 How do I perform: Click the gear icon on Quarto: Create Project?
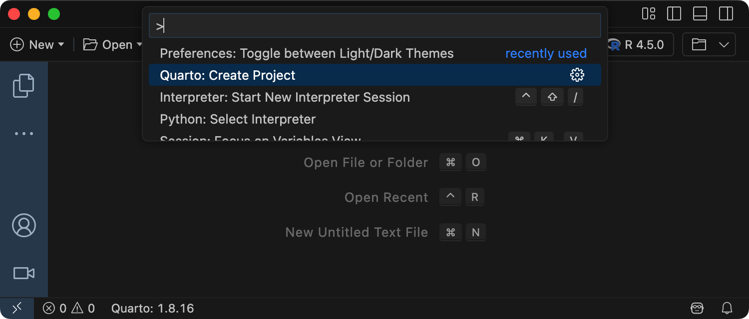(x=577, y=75)
